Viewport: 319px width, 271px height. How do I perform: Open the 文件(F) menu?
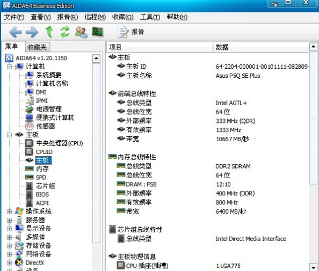(x=14, y=17)
